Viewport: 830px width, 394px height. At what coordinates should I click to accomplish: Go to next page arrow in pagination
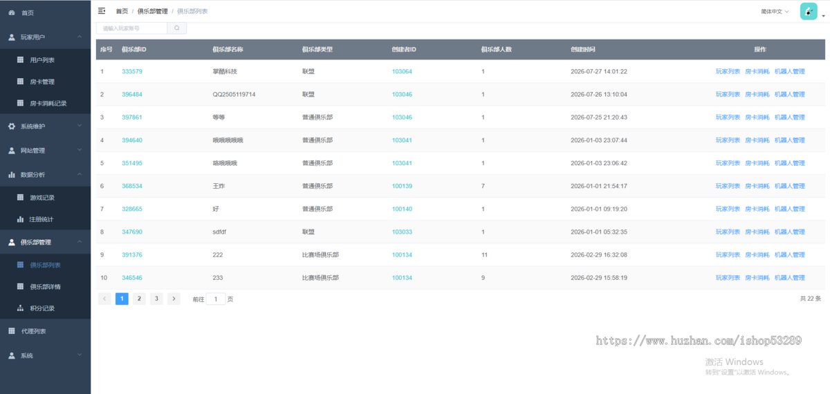point(174,299)
